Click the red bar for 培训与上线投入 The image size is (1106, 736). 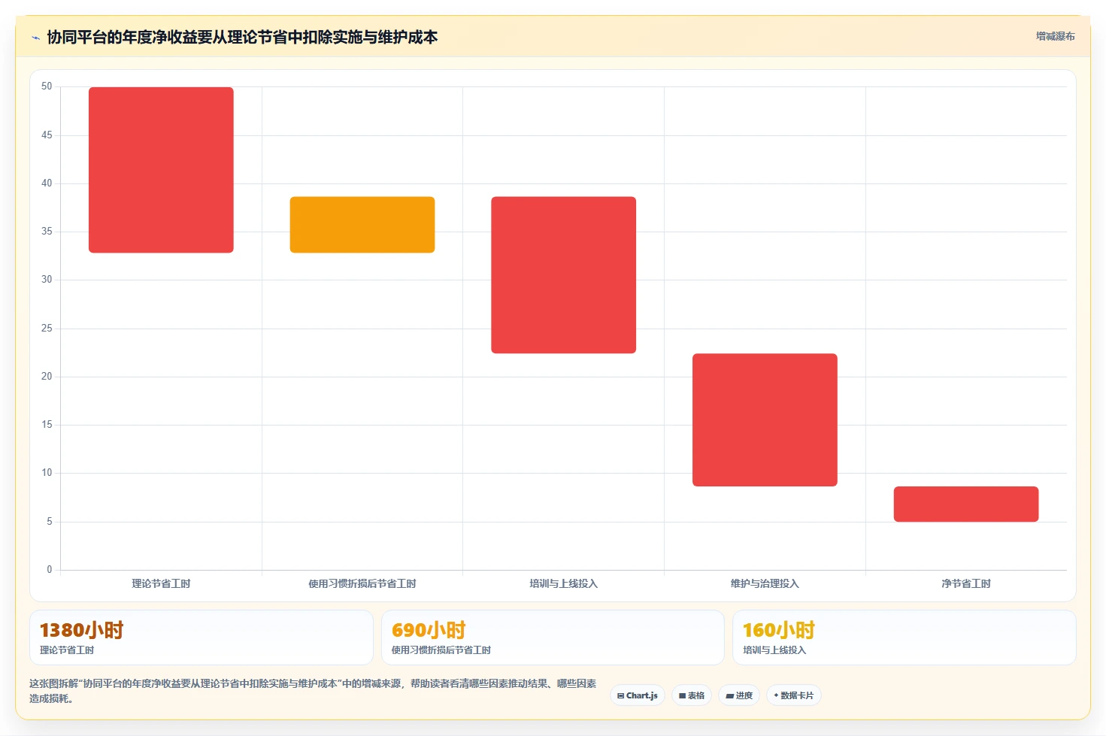click(564, 275)
